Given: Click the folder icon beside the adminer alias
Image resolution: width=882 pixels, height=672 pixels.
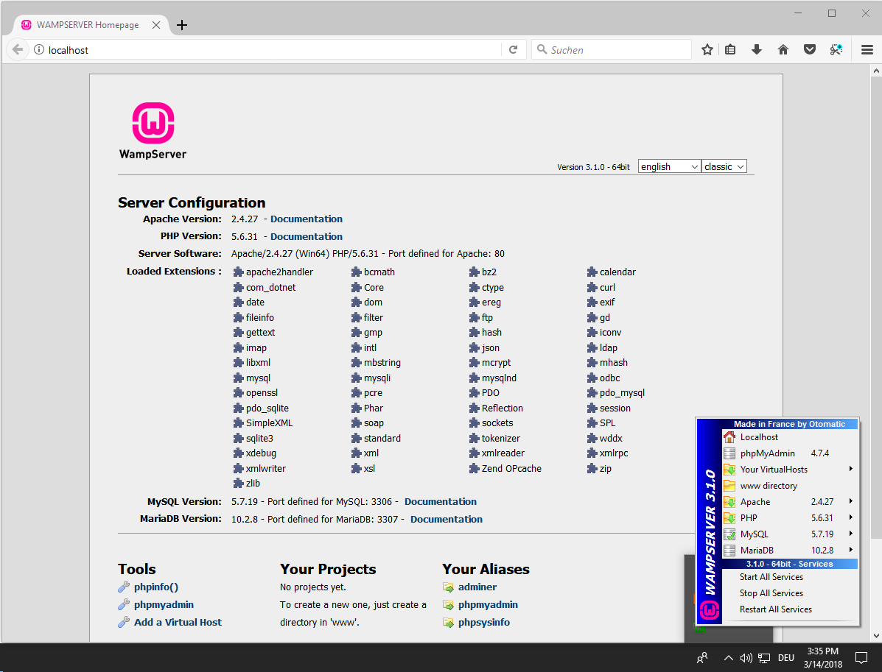Looking at the screenshot, I should tap(448, 587).
